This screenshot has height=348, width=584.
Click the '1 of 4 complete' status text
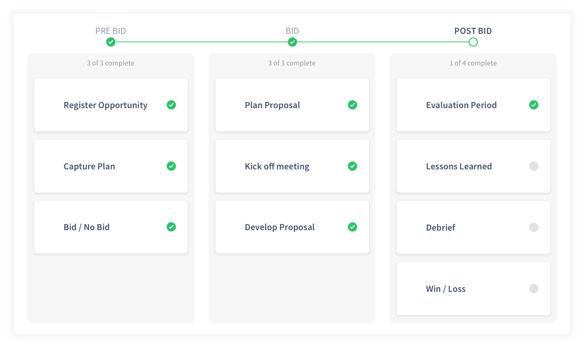tap(473, 63)
